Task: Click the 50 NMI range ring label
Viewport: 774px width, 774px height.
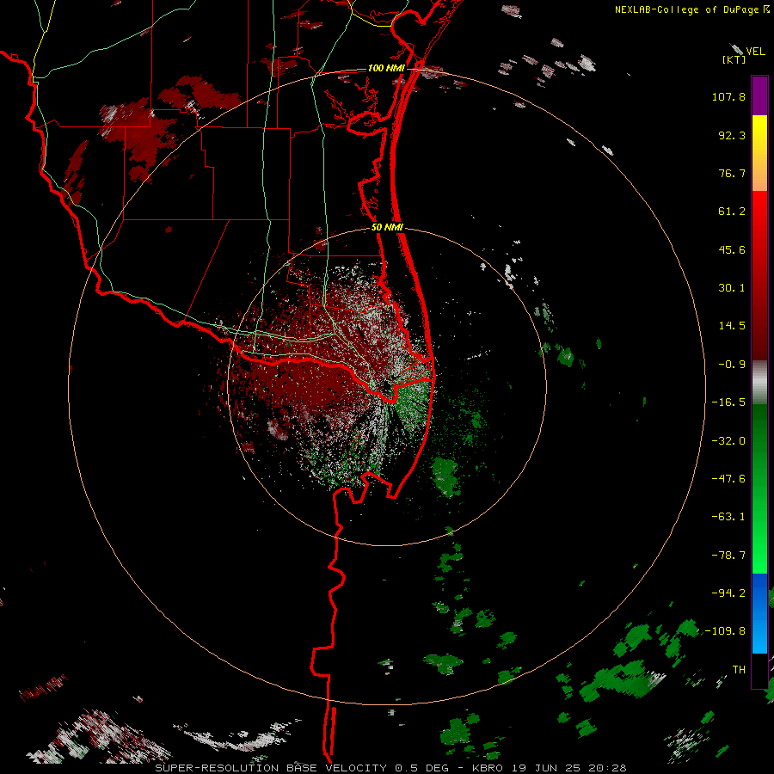Action: coord(388,227)
